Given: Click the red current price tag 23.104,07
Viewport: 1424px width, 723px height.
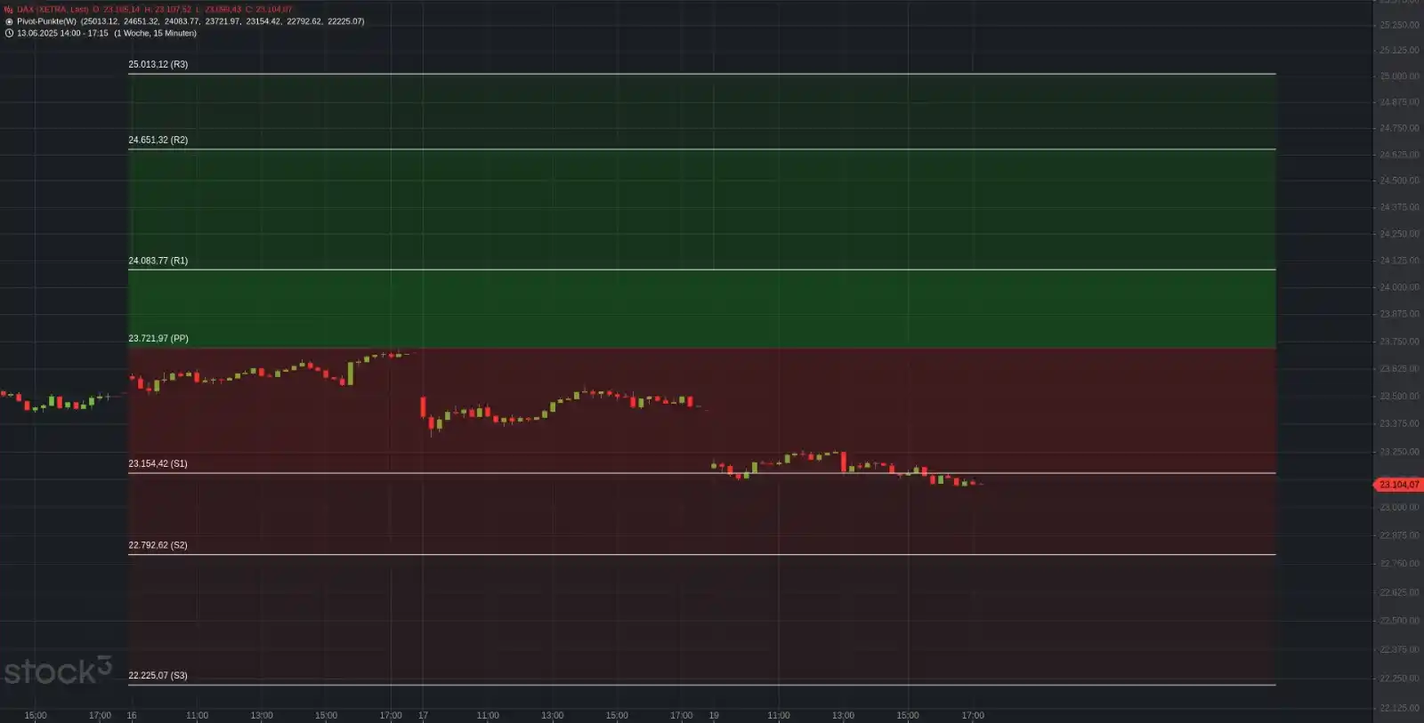Looking at the screenshot, I should [x=1398, y=485].
